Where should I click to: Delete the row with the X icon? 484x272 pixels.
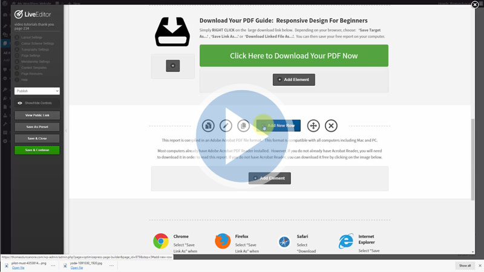[331, 126]
